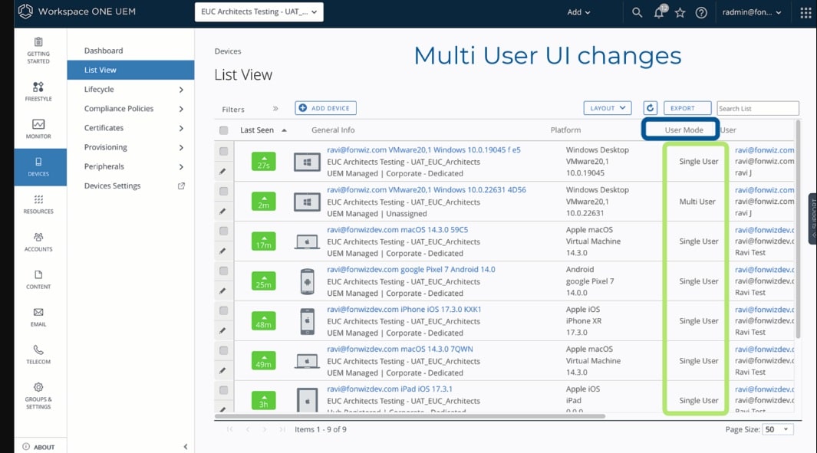Expand the Provisioning submenu

(181, 147)
